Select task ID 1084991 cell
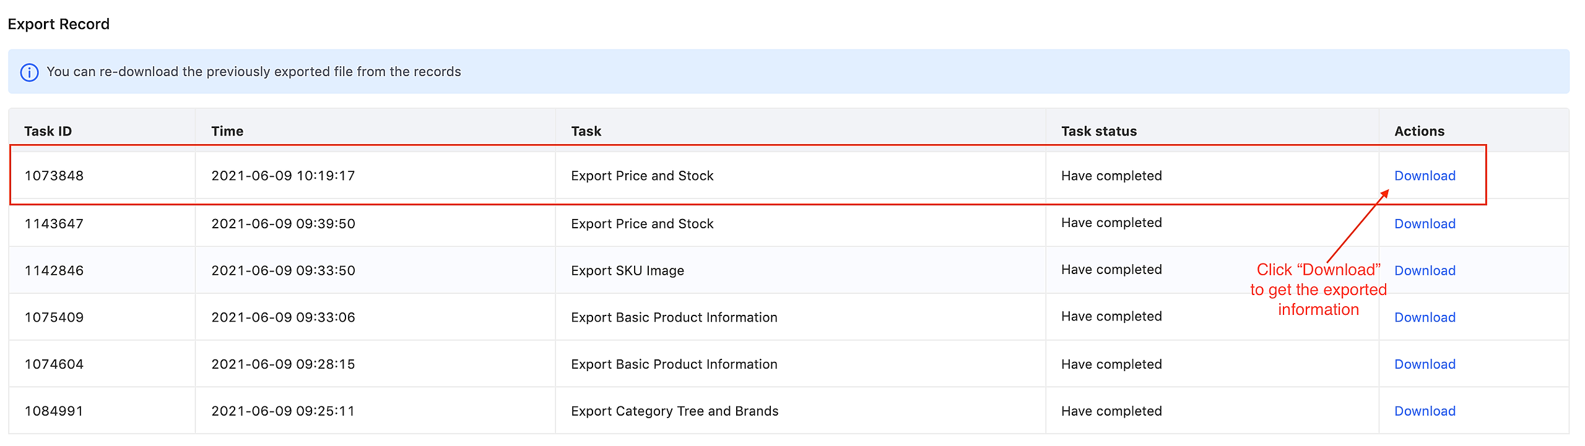 click(54, 411)
